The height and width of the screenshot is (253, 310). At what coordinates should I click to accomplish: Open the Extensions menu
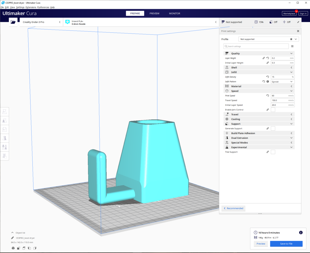point(31,7)
